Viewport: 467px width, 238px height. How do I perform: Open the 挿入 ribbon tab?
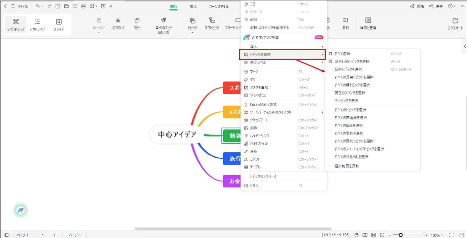pos(193,6)
